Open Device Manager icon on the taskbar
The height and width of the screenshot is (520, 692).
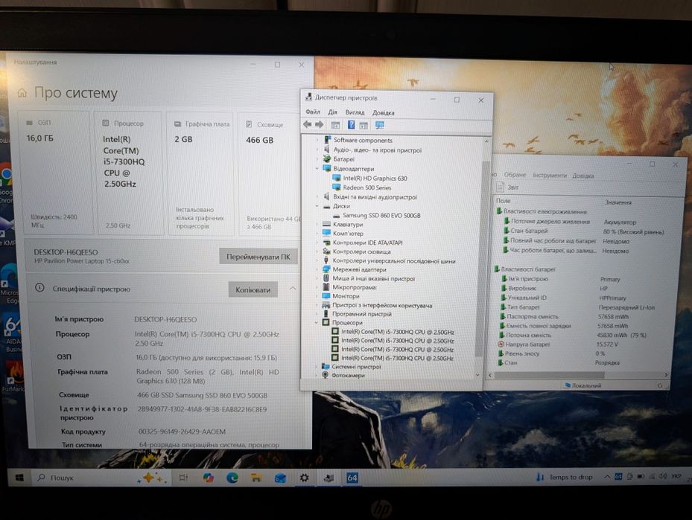click(x=328, y=478)
